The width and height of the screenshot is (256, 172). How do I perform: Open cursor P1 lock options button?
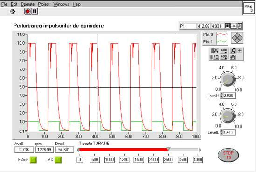coord(240,26)
